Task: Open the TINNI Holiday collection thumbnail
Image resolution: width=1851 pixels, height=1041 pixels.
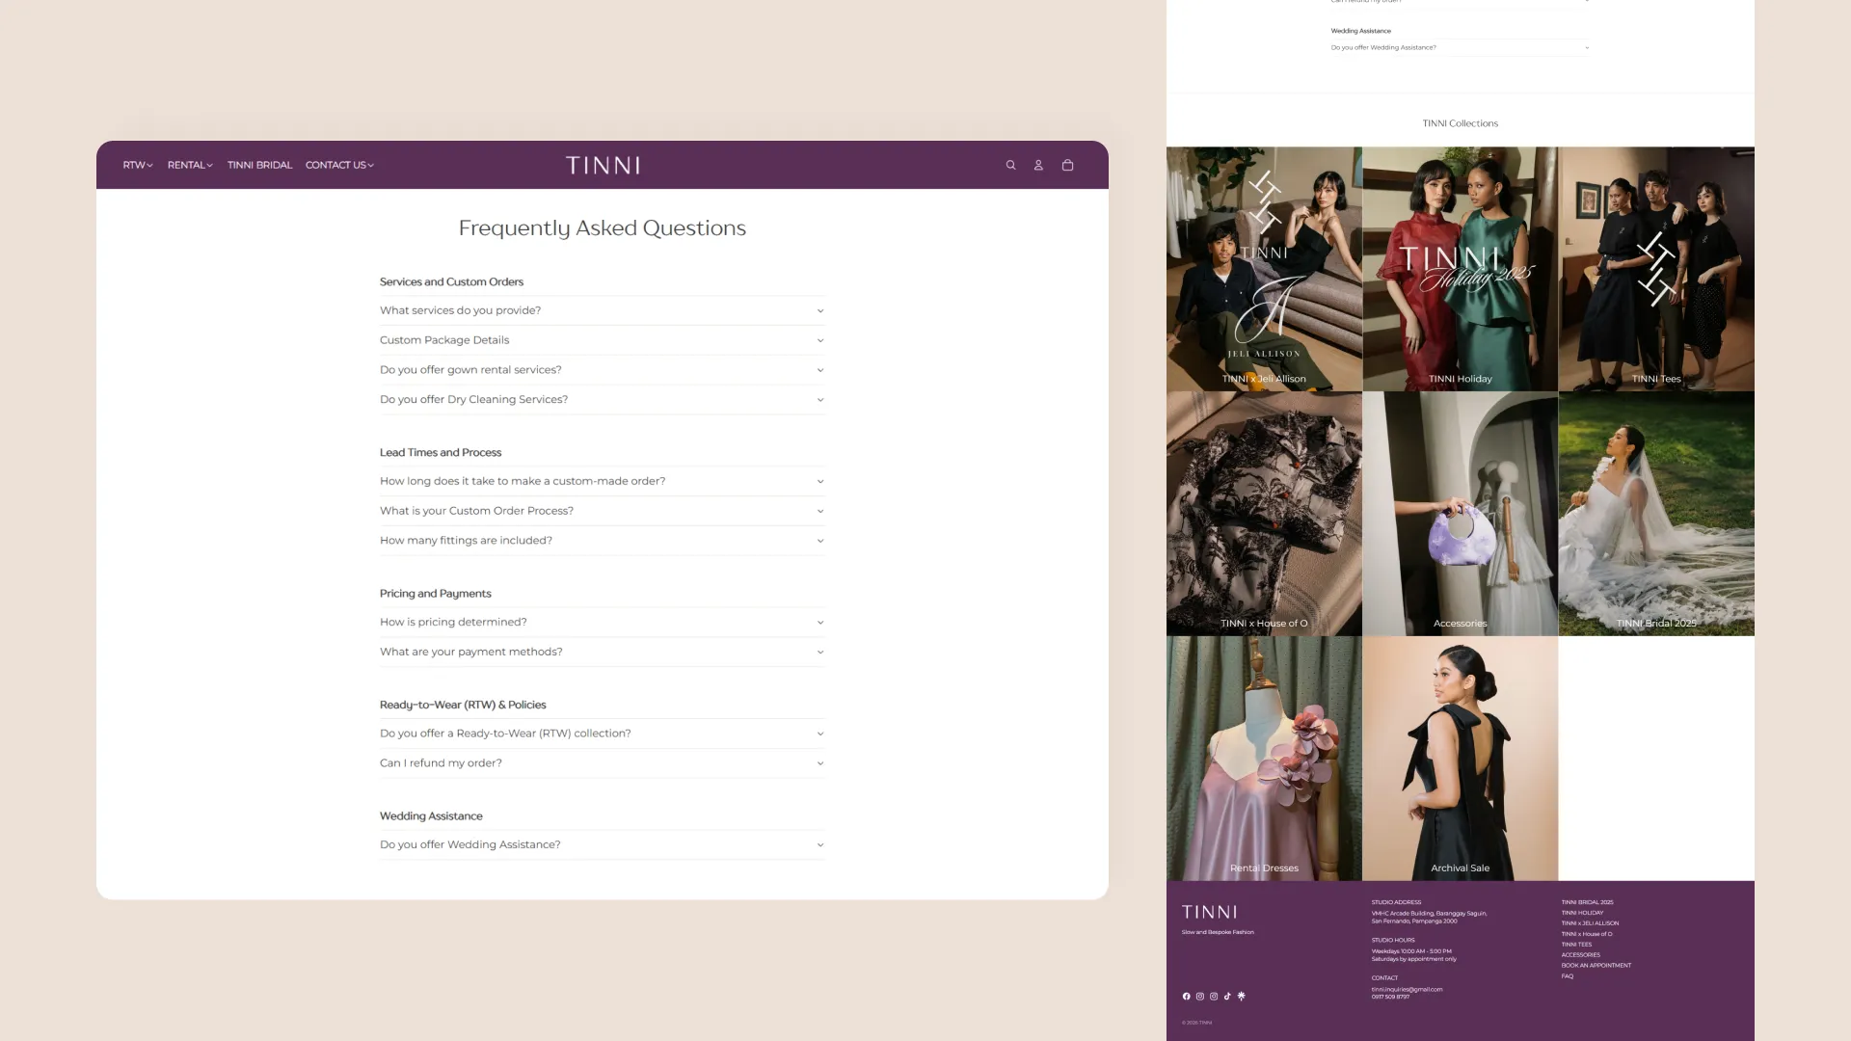Action: click(1460, 270)
